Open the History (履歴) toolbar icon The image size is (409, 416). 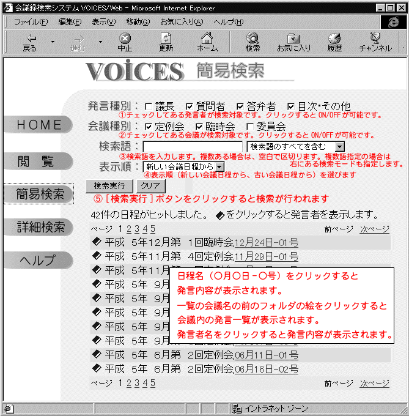pyautogui.click(x=334, y=42)
